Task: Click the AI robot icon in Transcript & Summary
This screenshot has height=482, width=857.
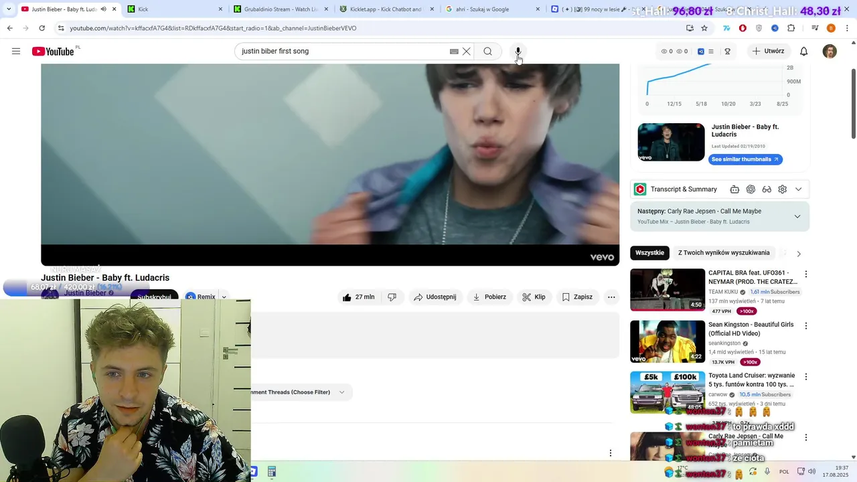Action: [x=734, y=189]
